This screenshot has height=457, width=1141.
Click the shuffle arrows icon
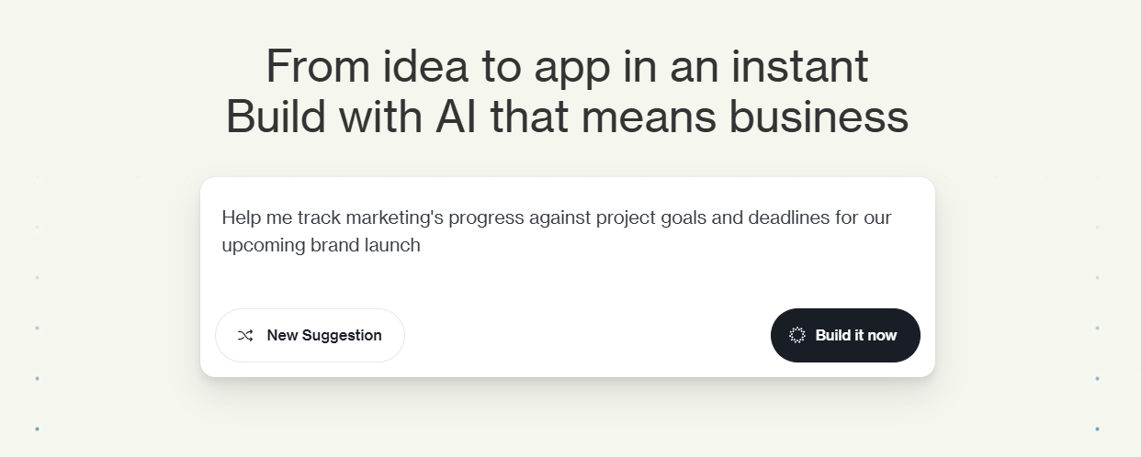point(245,336)
